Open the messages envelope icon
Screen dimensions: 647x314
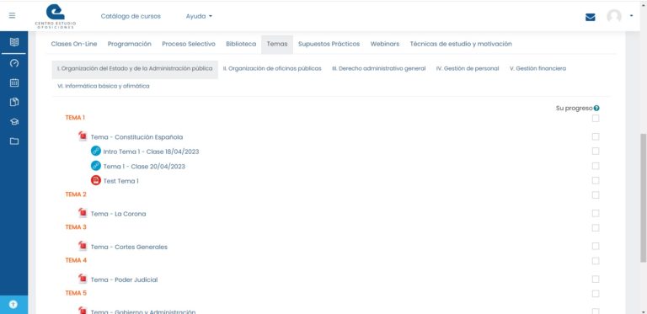point(591,17)
